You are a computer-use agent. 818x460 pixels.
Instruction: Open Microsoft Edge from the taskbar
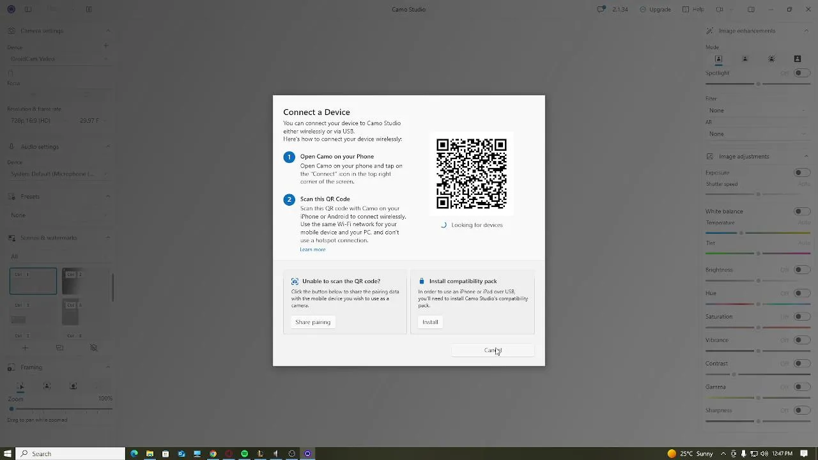pos(134,454)
